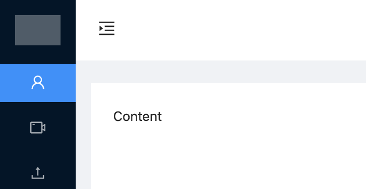Viewport: 366px width, 189px height.
Task: Open the video camera sidebar item
Action: coord(38,128)
